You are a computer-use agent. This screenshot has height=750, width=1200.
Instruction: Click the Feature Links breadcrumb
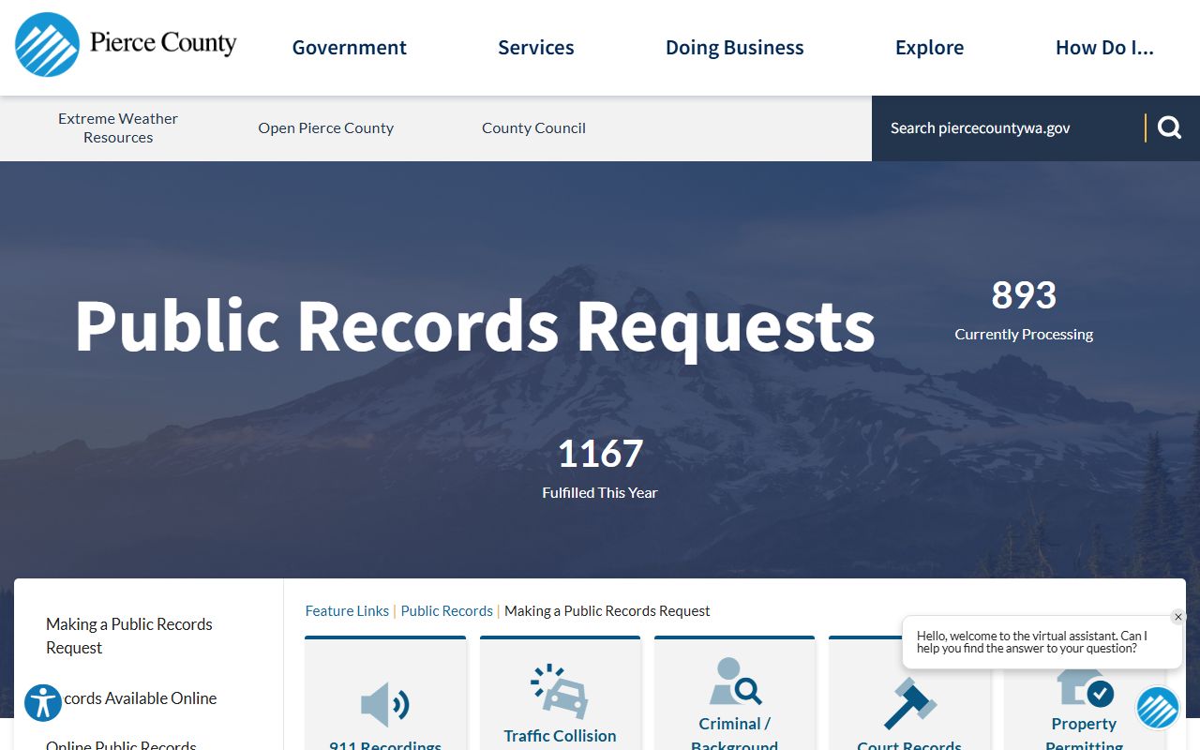pyautogui.click(x=347, y=611)
